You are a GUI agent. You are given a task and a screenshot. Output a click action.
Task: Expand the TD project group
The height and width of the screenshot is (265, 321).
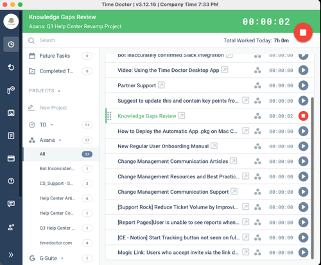51,124
